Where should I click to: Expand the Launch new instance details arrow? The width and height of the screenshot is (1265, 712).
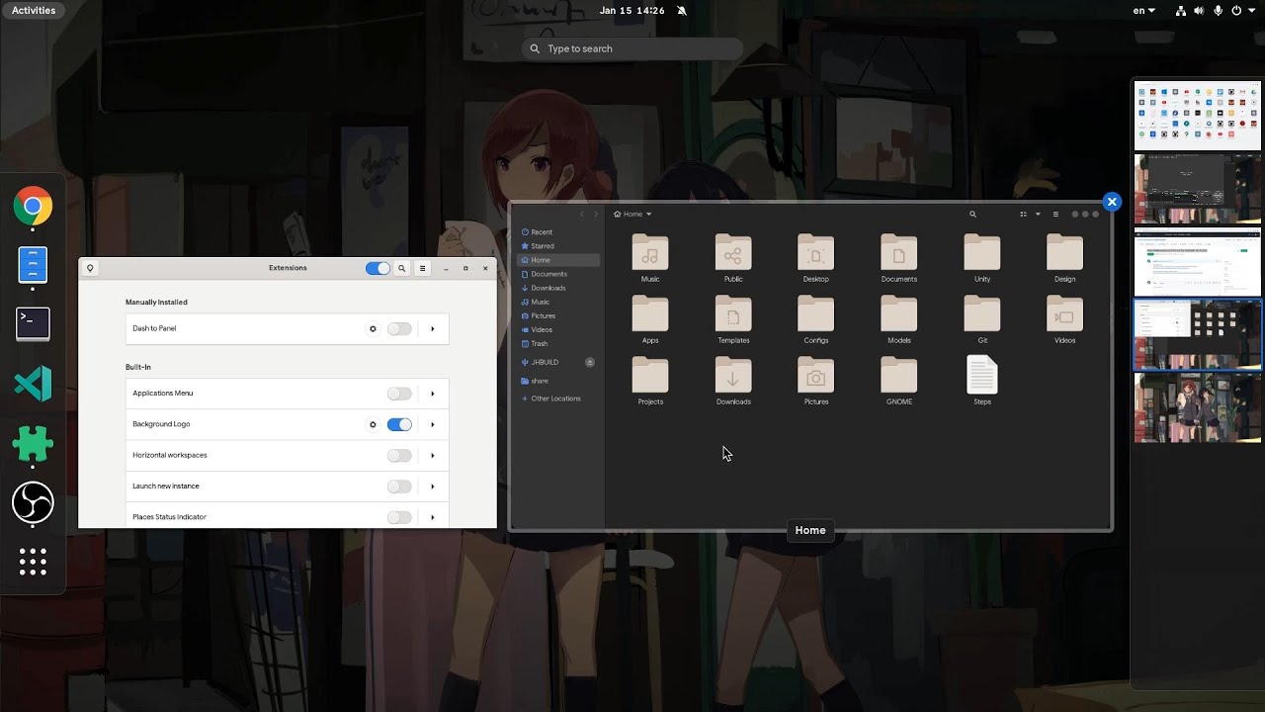pyautogui.click(x=433, y=487)
